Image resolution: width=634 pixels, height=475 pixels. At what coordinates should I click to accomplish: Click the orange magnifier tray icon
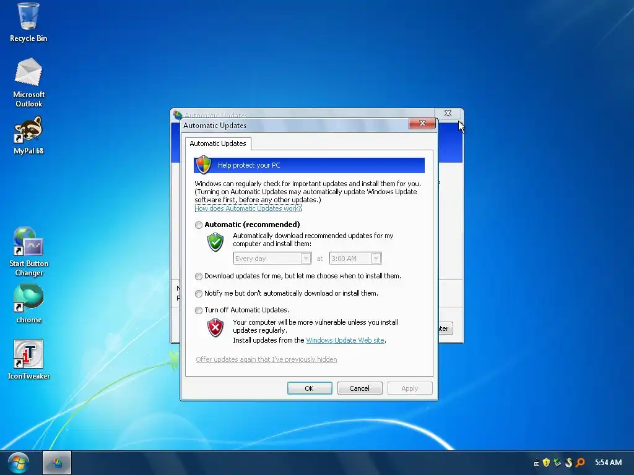pyautogui.click(x=580, y=463)
